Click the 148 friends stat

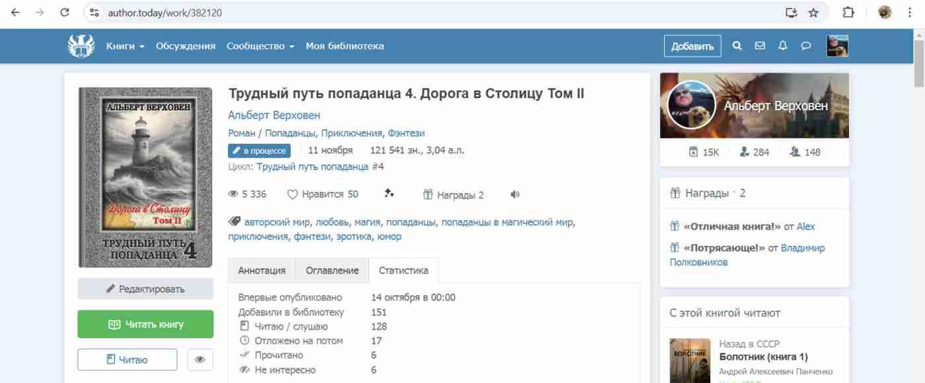coord(805,152)
